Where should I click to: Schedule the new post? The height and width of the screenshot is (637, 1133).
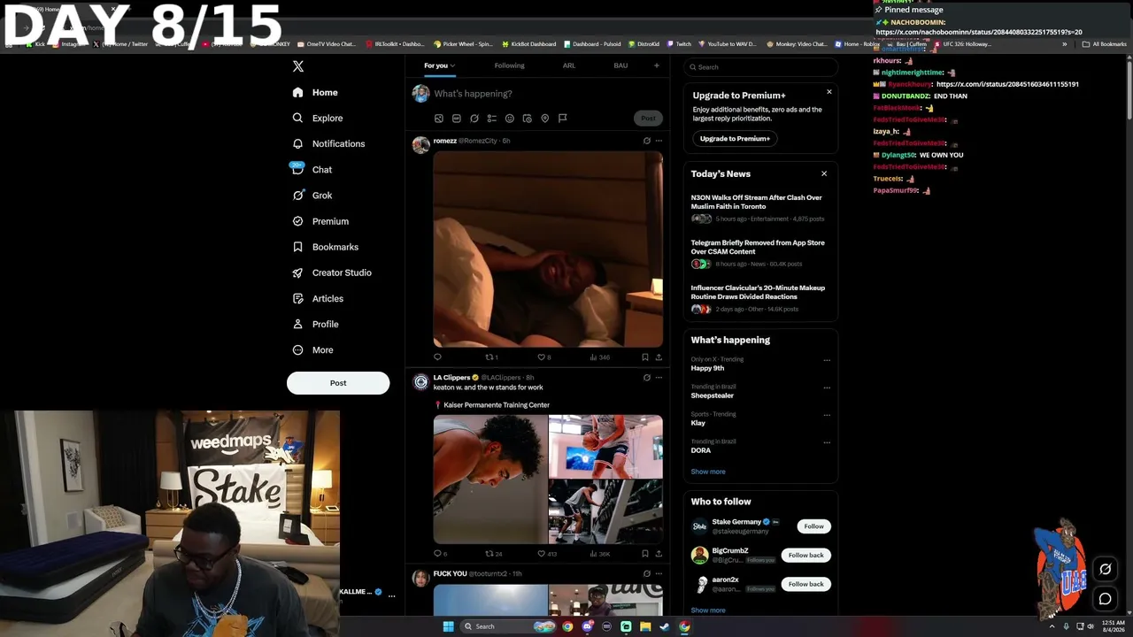click(x=527, y=119)
